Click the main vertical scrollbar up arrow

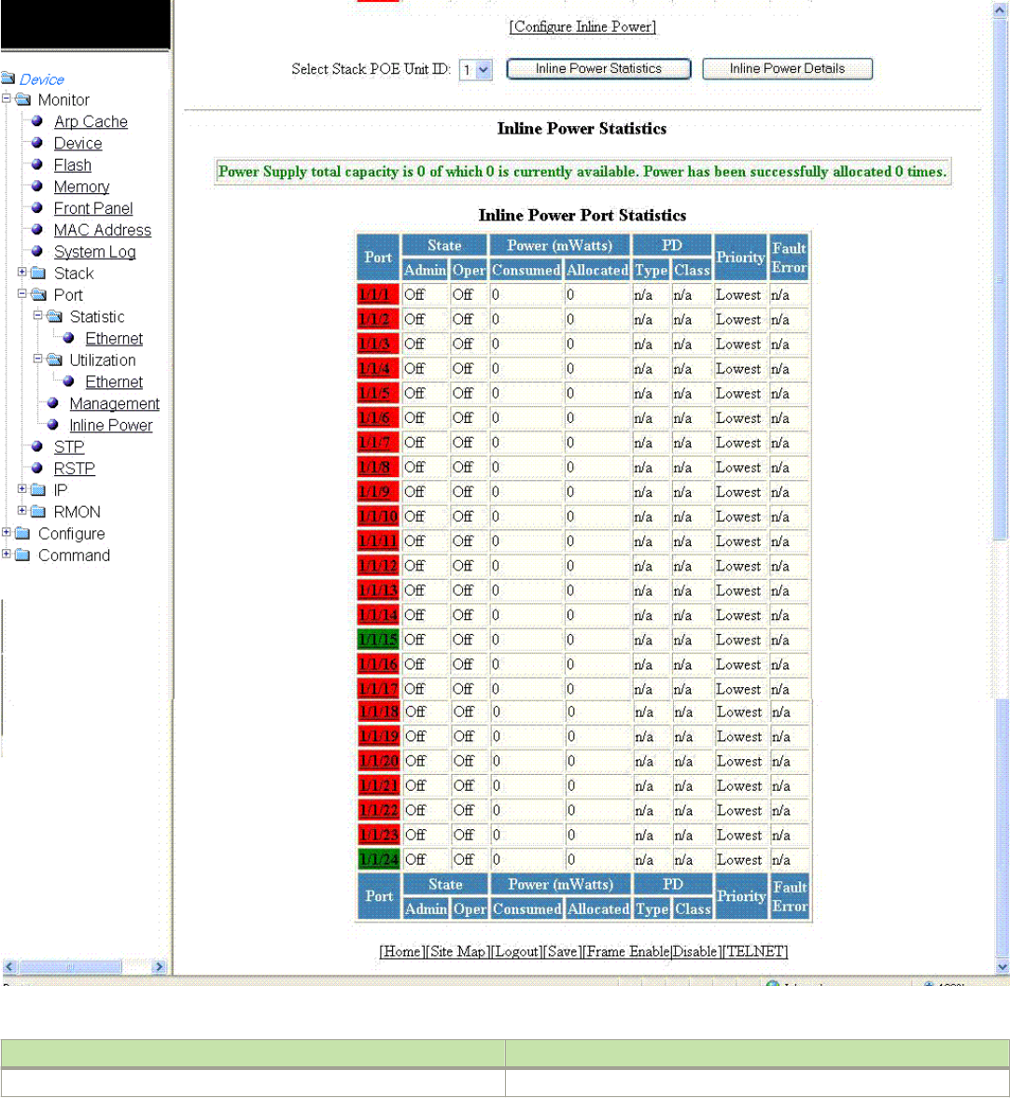1002,10
